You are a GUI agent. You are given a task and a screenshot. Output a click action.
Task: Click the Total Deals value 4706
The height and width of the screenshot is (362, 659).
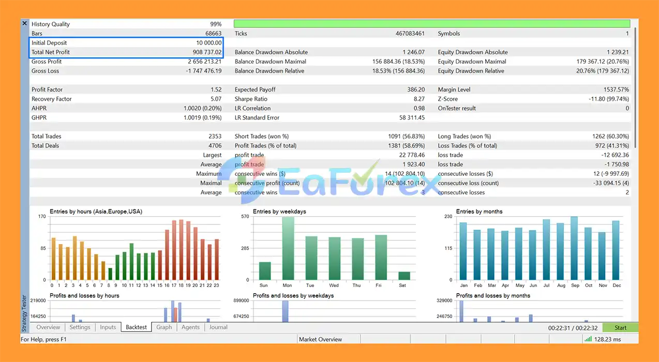[215, 146]
